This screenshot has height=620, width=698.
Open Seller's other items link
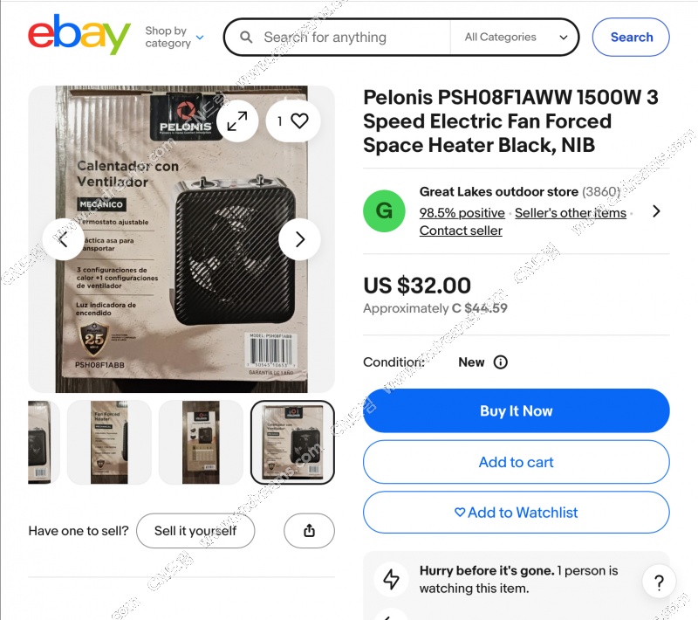point(570,213)
